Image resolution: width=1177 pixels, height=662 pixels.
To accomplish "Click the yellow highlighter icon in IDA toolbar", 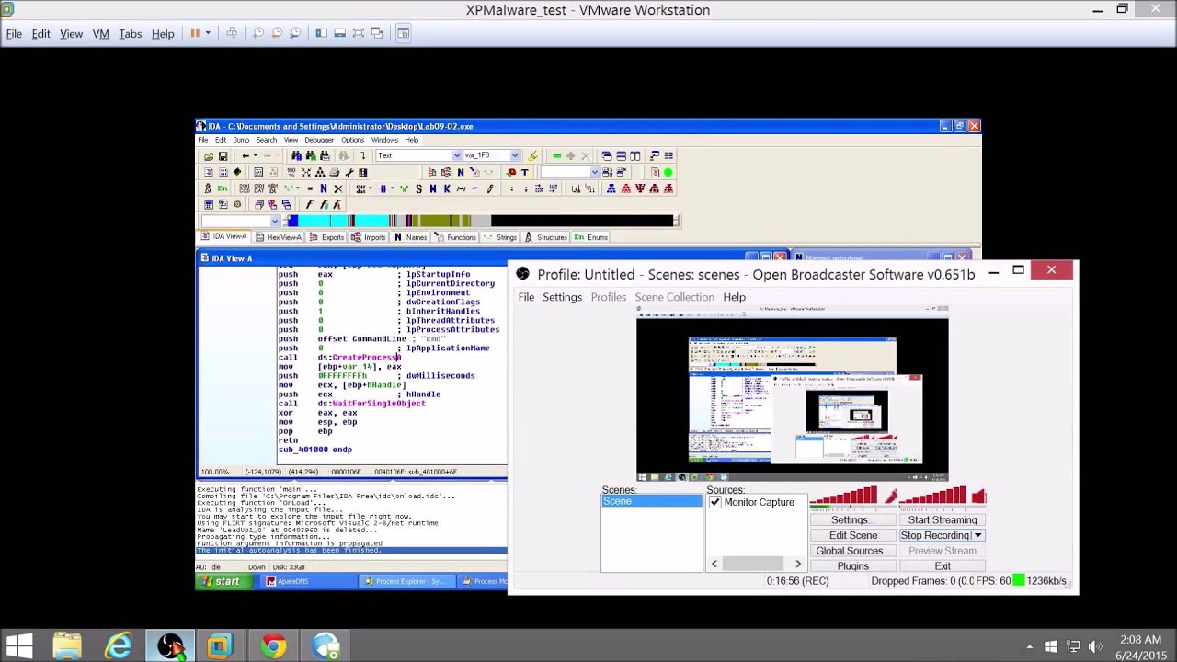I will (x=532, y=155).
